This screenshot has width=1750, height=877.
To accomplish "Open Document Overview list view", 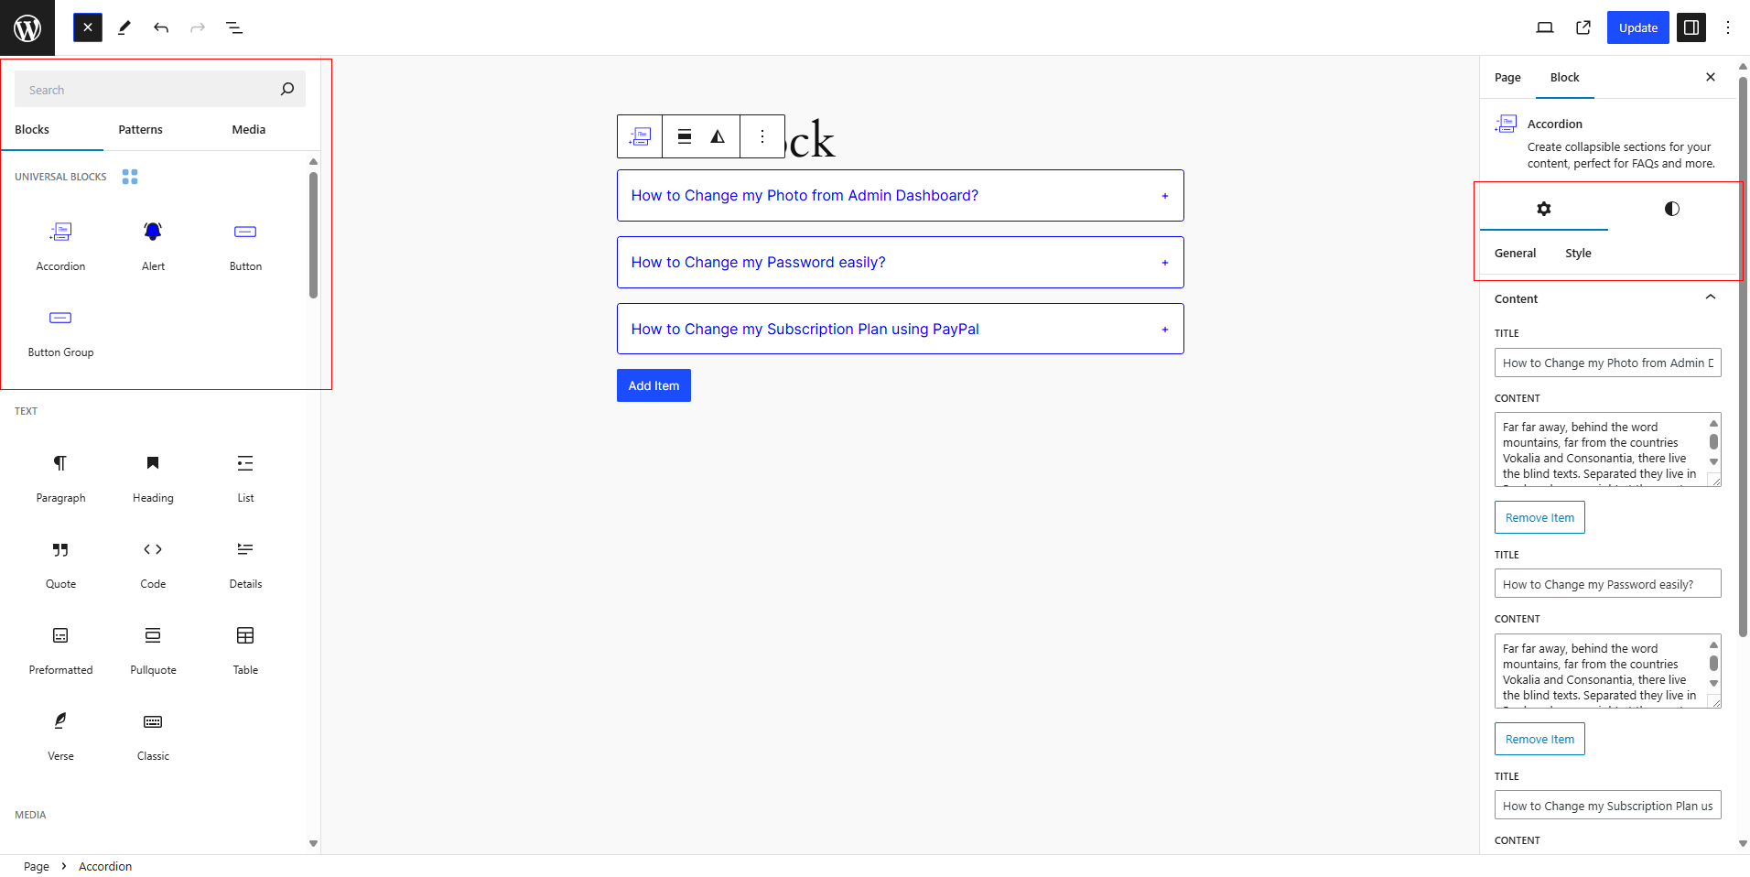I will pyautogui.click(x=234, y=27).
